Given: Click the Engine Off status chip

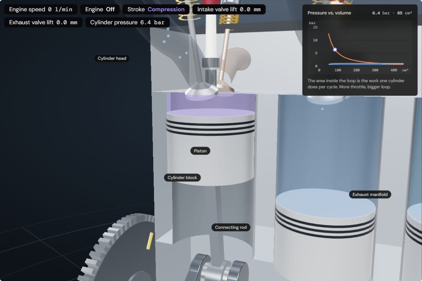Looking at the screenshot, I should pos(100,9).
